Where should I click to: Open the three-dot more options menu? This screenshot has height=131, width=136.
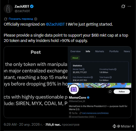(129, 6)
